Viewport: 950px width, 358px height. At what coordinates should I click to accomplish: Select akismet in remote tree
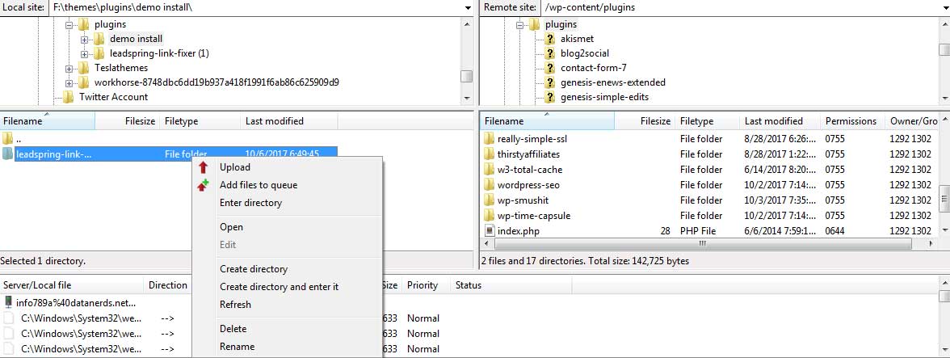click(x=578, y=39)
